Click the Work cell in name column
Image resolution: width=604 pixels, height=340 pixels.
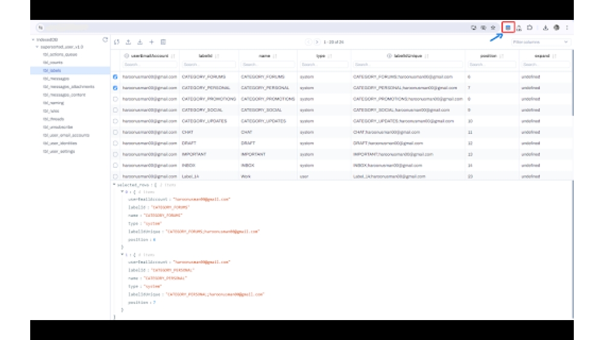coord(246,176)
